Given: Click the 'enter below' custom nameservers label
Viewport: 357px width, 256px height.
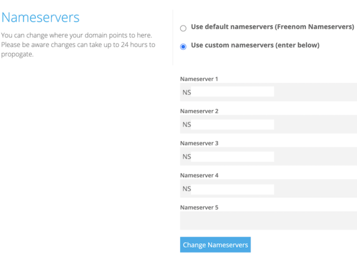Looking at the screenshot, I should tap(255, 45).
